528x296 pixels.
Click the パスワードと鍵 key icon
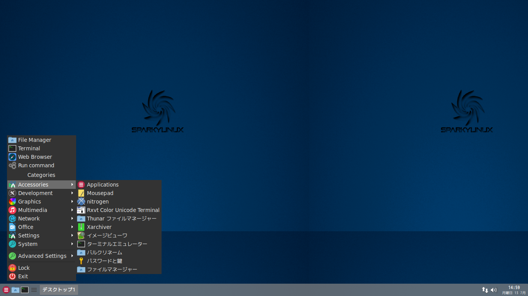pos(81,261)
